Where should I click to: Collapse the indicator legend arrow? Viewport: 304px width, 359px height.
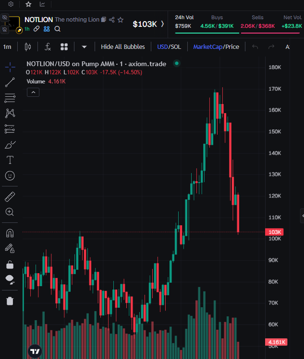coord(33,93)
